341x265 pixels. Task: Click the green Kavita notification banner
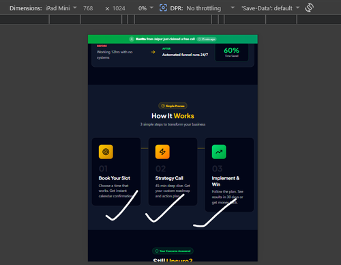pos(173,39)
